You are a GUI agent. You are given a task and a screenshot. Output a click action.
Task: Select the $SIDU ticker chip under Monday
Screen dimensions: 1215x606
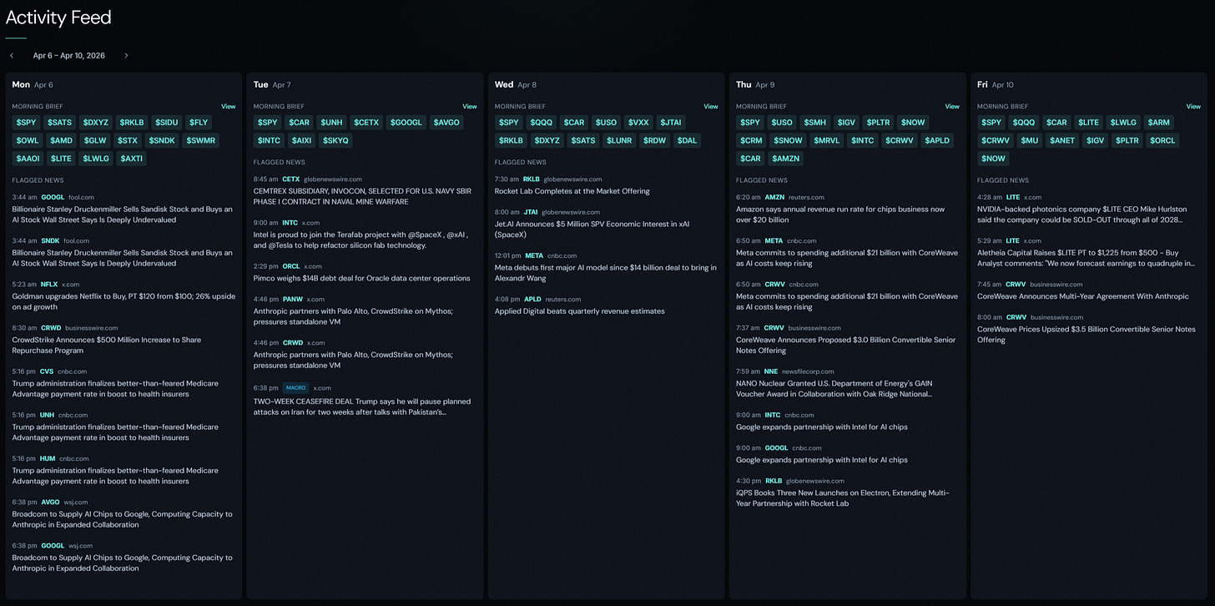point(167,123)
